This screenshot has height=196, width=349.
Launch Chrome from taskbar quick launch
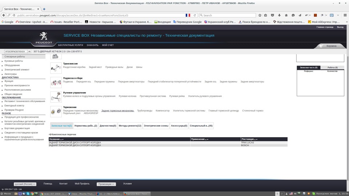[x=32, y=193]
